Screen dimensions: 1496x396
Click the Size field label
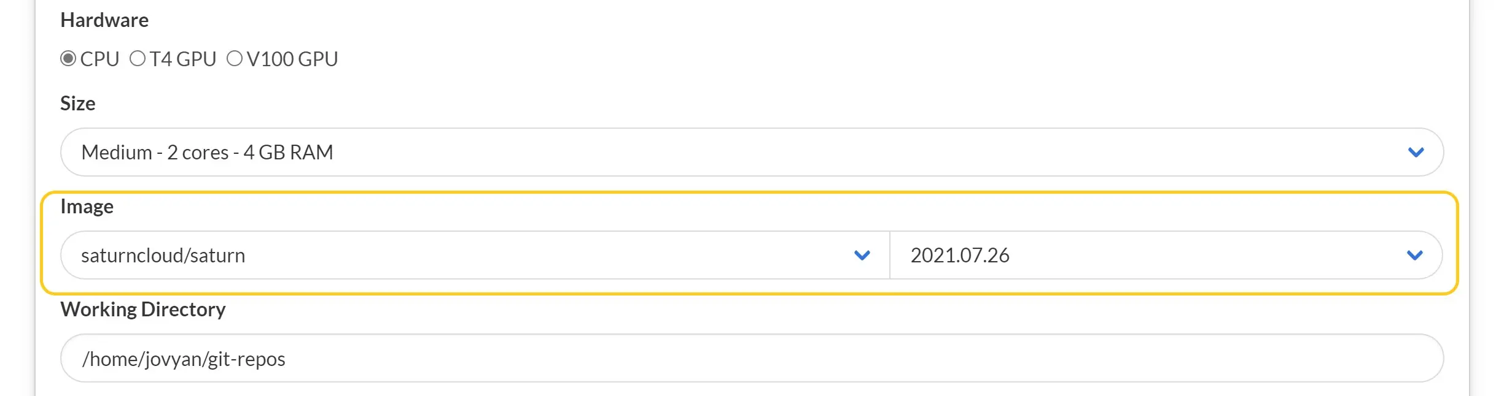click(x=78, y=104)
